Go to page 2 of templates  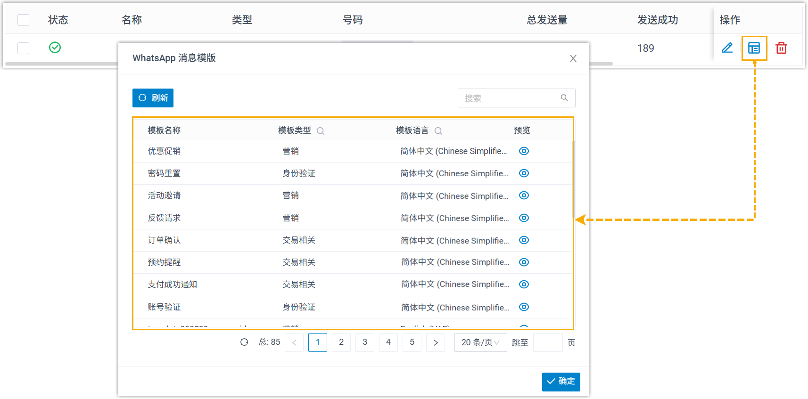341,342
